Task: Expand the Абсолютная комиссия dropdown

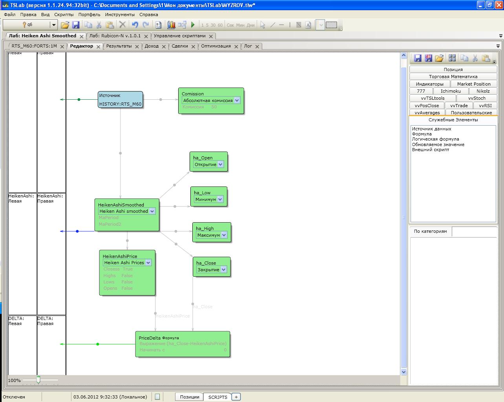Action: [x=237, y=100]
